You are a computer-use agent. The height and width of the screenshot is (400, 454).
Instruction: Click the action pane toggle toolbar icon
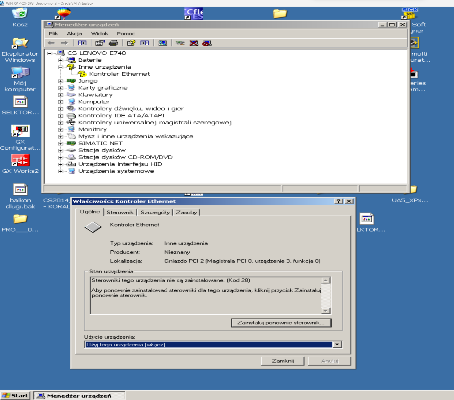pyautogui.click(x=145, y=43)
